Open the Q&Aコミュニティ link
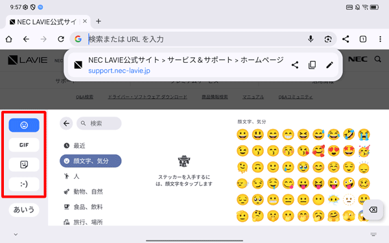 (296, 97)
